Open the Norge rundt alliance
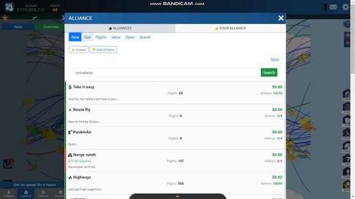 (x=175, y=161)
